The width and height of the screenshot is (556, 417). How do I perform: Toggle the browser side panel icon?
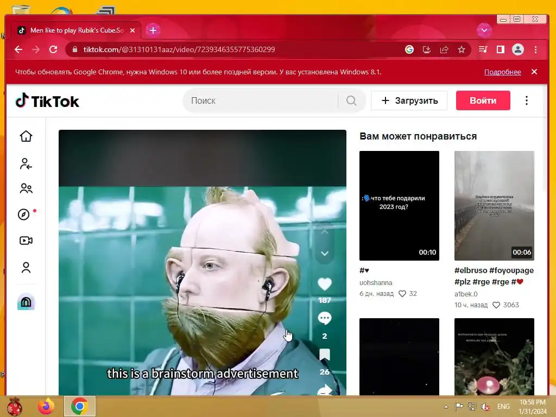[x=500, y=49]
